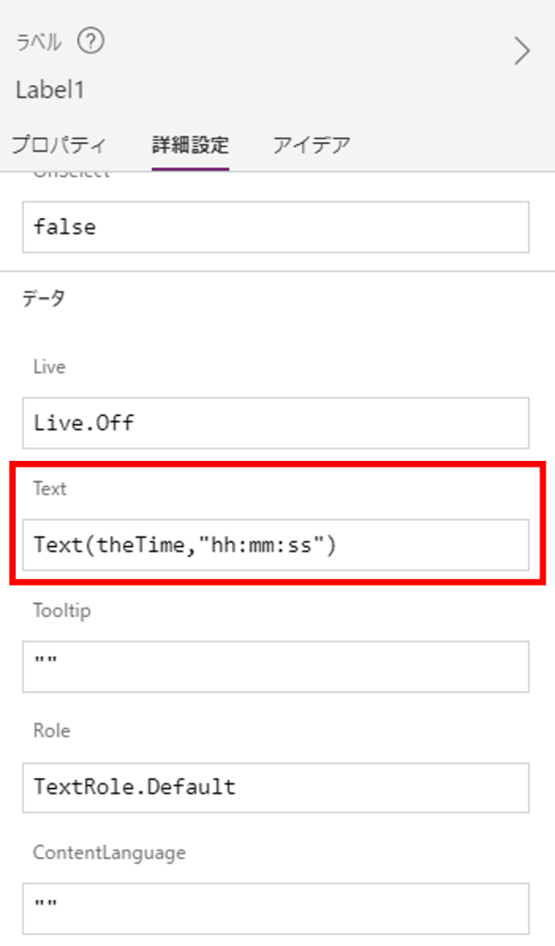Click the Label1 control name

[x=51, y=90]
